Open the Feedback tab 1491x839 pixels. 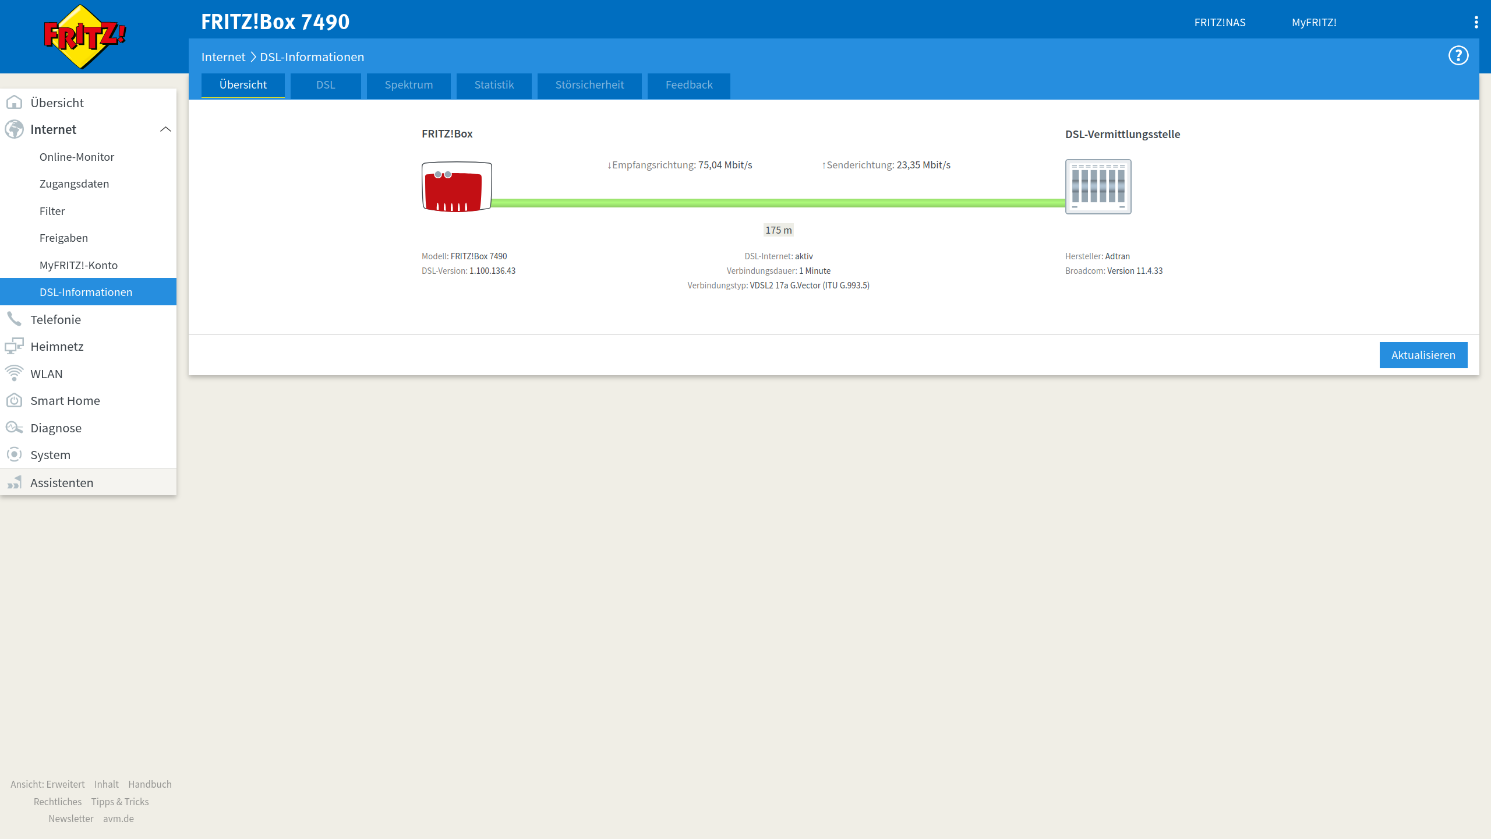[x=689, y=85]
